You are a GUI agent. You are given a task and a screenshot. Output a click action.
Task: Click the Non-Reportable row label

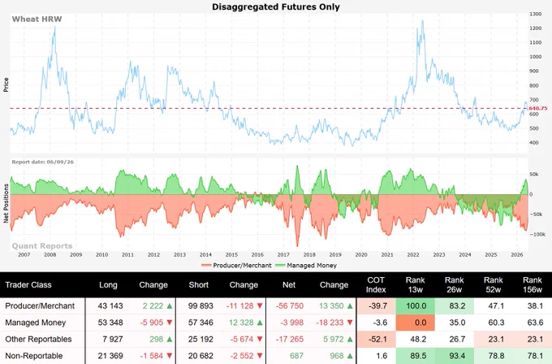click(x=34, y=356)
